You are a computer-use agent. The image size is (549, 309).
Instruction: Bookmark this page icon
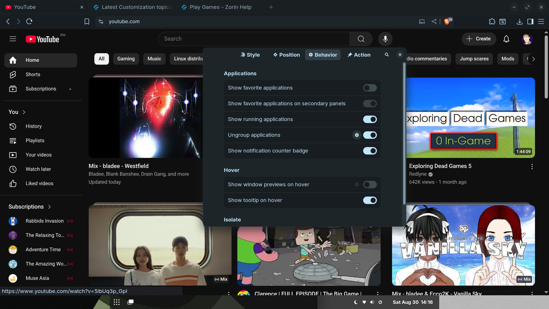point(87,21)
